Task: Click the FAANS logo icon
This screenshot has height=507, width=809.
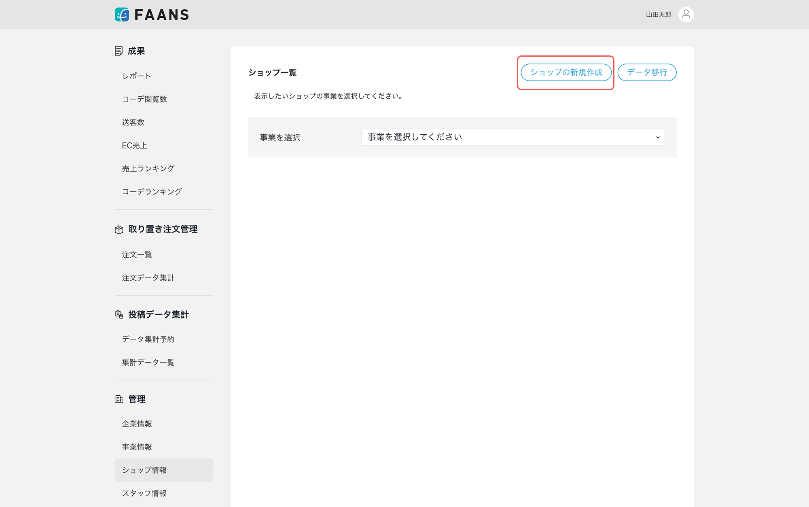Action: point(122,15)
